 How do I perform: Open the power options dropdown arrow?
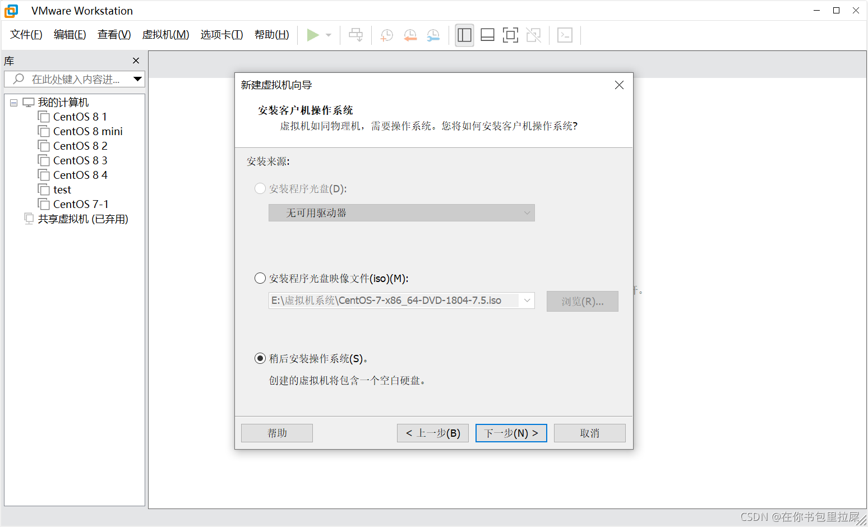coord(329,35)
